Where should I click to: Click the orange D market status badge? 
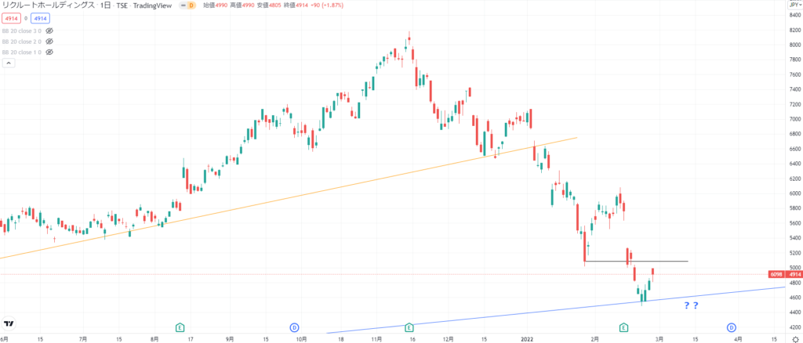(x=190, y=5)
